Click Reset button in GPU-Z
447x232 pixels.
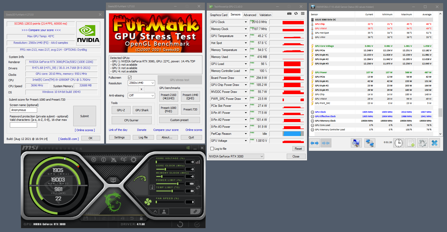click(x=298, y=149)
